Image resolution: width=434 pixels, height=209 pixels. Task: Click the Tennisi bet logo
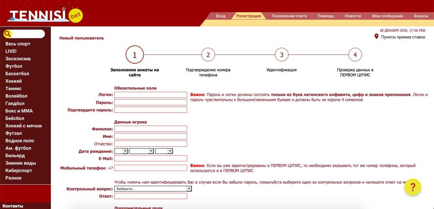pyautogui.click(x=45, y=15)
